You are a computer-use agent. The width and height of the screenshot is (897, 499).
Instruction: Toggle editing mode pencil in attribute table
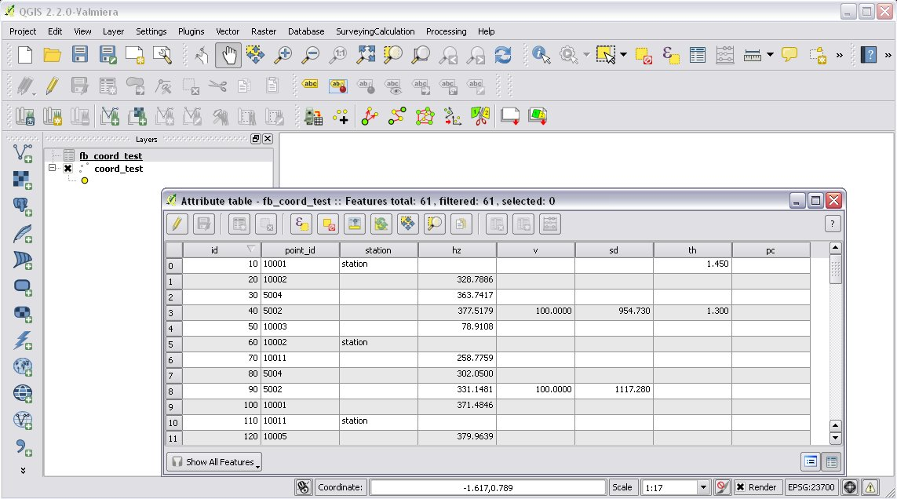click(177, 224)
